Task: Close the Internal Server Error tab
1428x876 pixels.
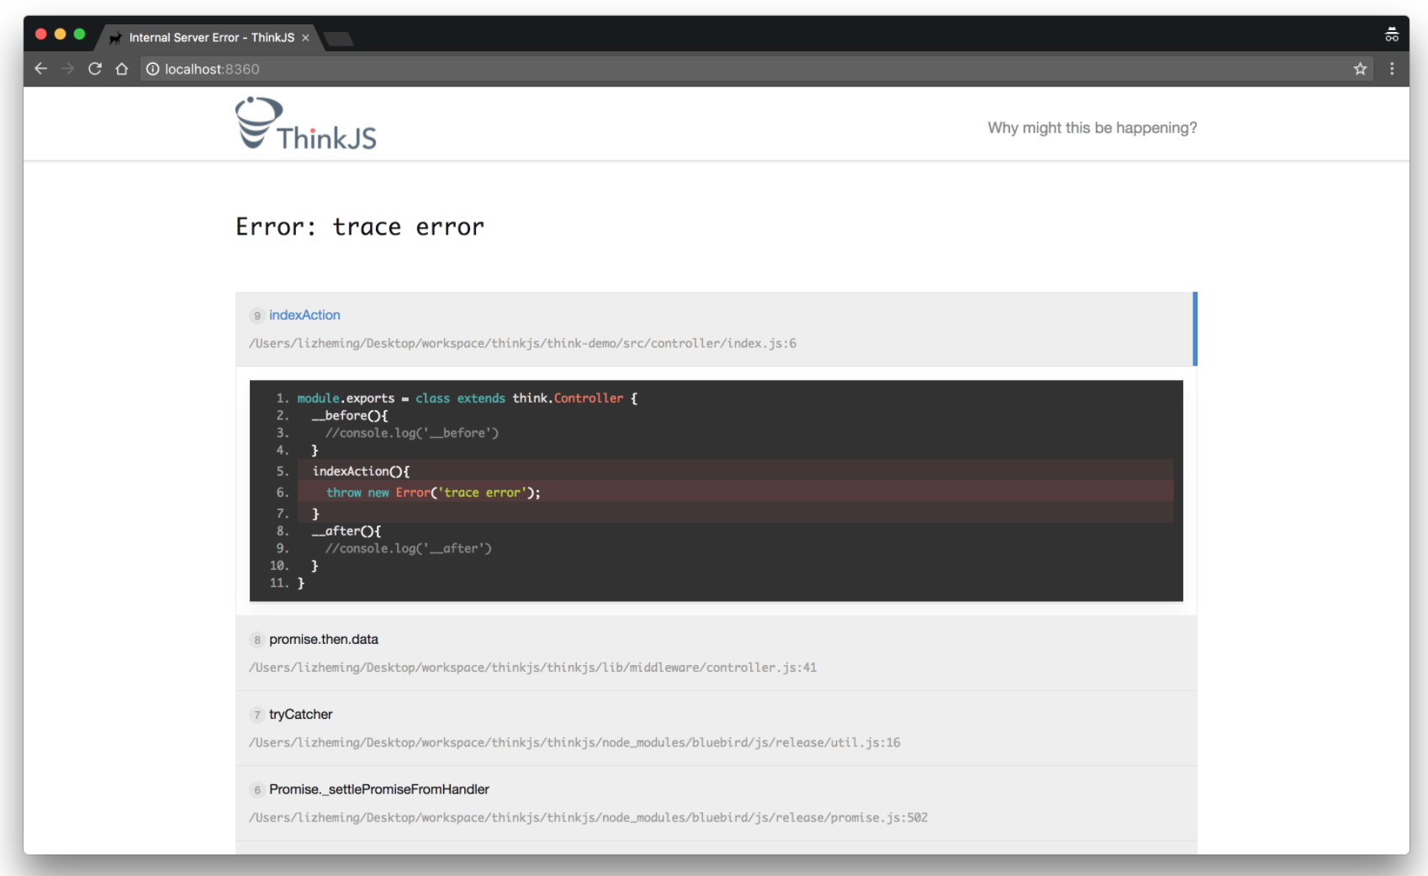Action: [x=305, y=38]
